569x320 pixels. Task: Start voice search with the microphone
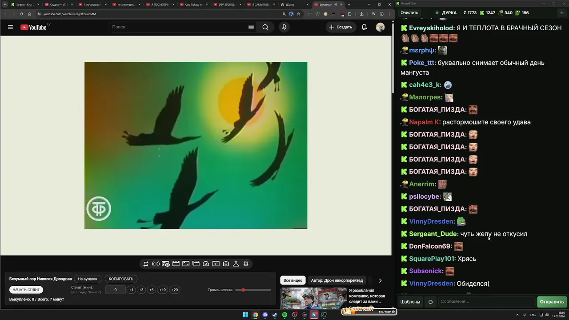point(284,27)
